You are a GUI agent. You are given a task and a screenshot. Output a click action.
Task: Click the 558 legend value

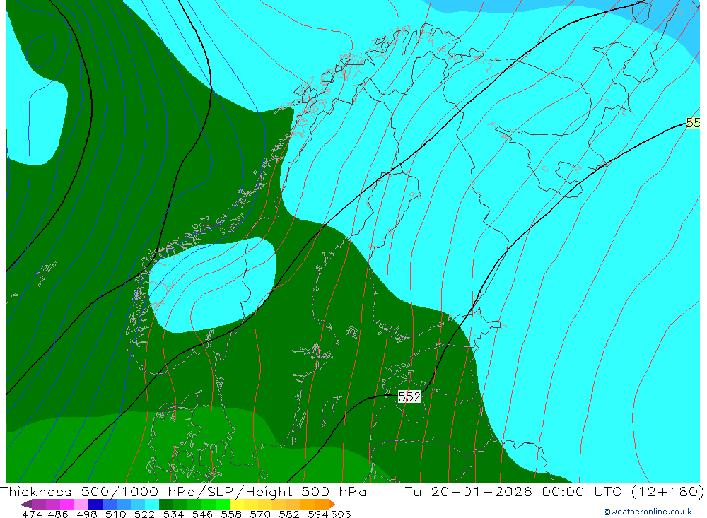pyautogui.click(x=230, y=514)
